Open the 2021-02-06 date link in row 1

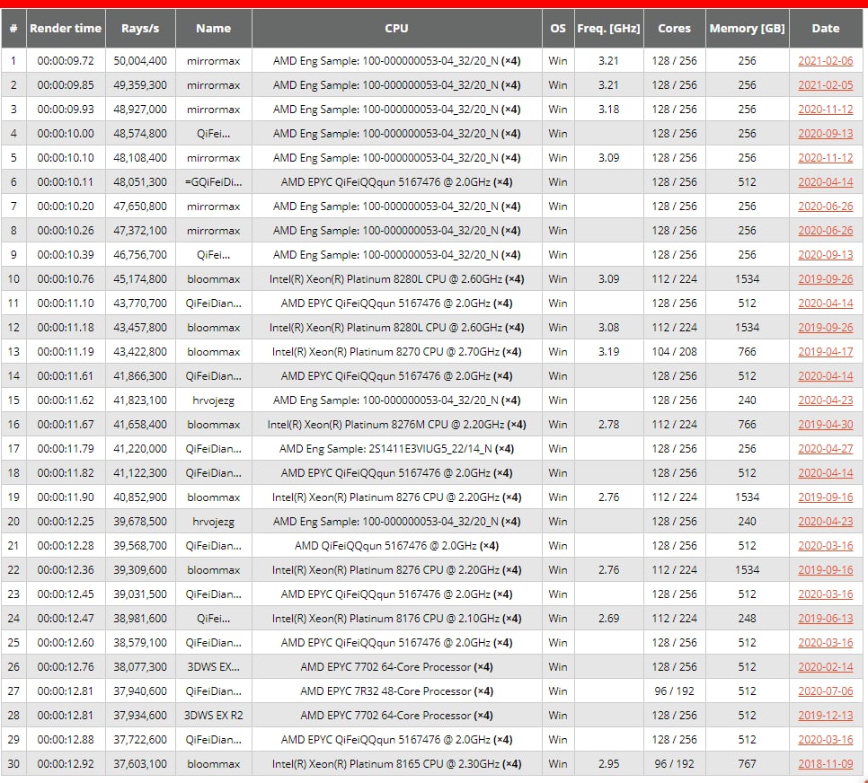click(x=826, y=61)
